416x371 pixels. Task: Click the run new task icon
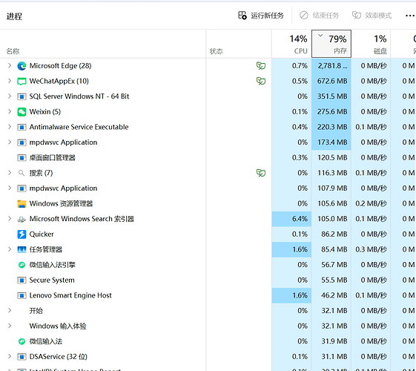click(242, 16)
